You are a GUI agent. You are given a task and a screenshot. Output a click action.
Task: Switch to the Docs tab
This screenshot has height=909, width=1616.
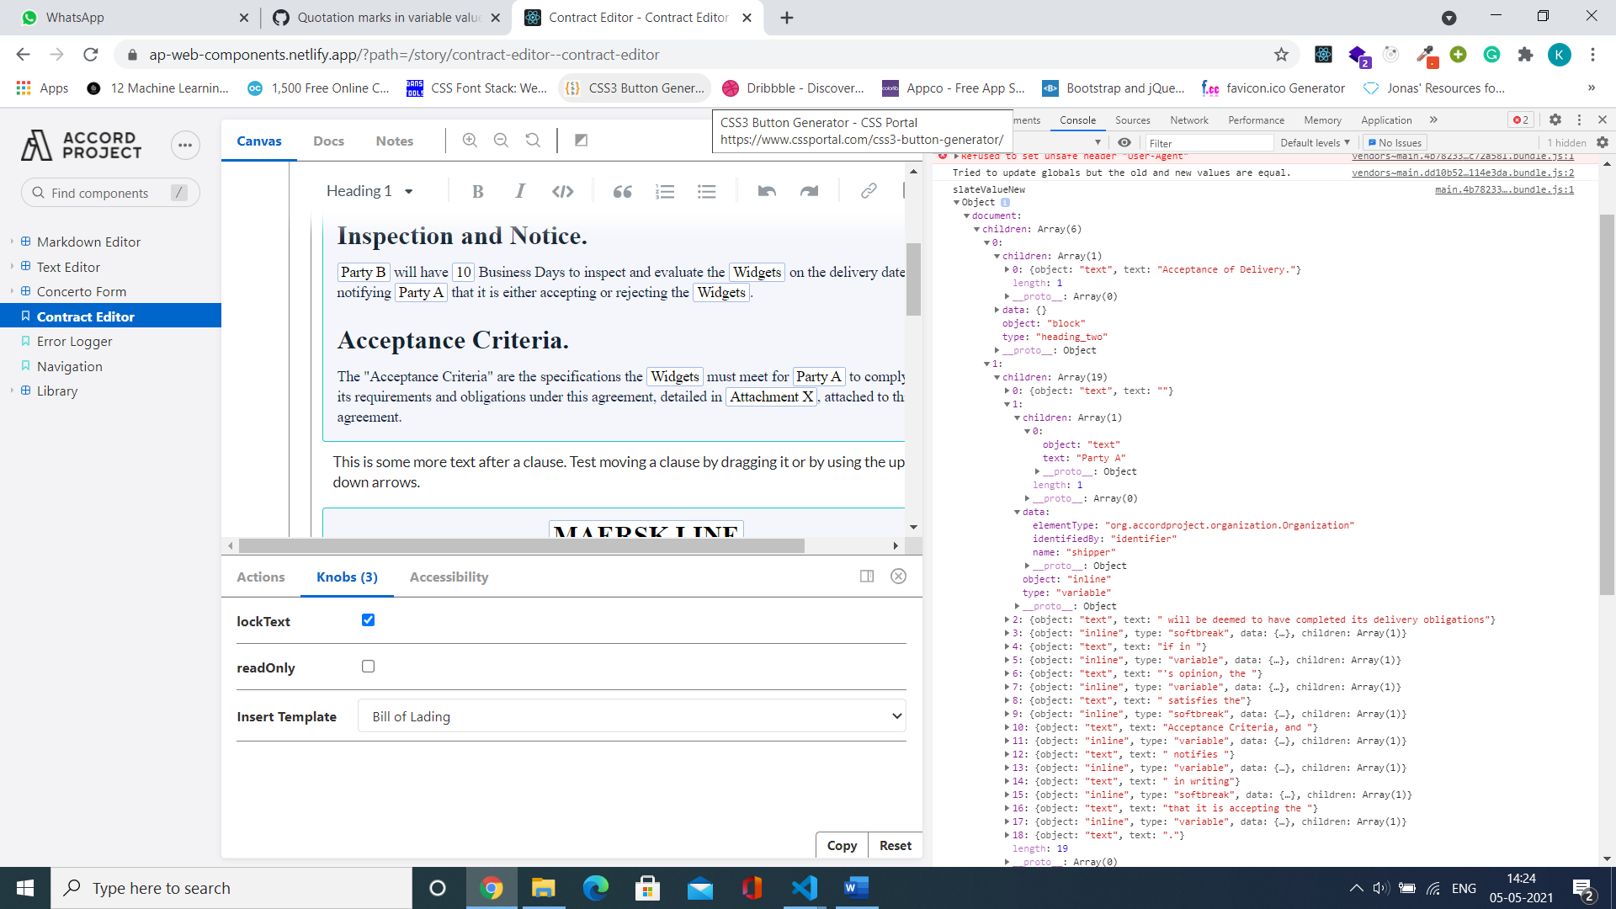[x=328, y=141]
